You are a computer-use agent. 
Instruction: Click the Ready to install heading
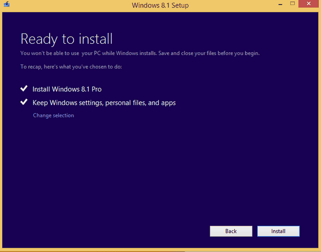coord(66,39)
